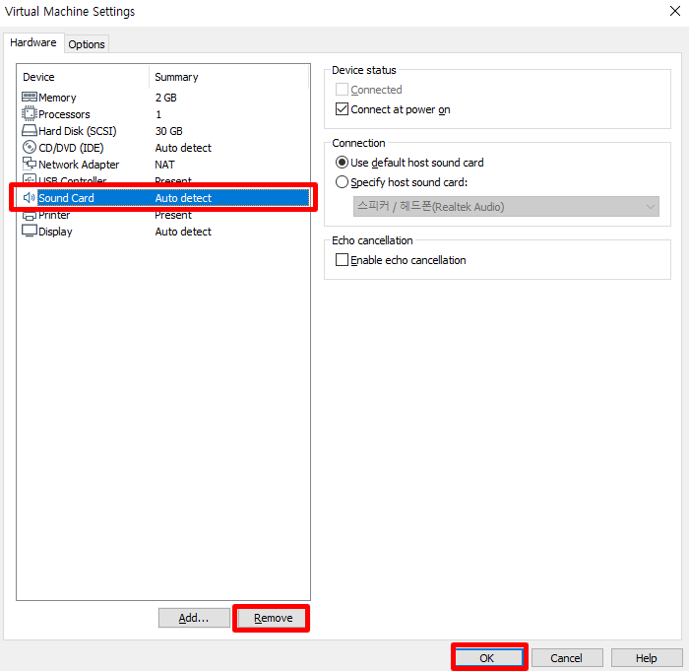The width and height of the screenshot is (689, 671).
Task: Select the Memory row label
Action: [x=57, y=98]
